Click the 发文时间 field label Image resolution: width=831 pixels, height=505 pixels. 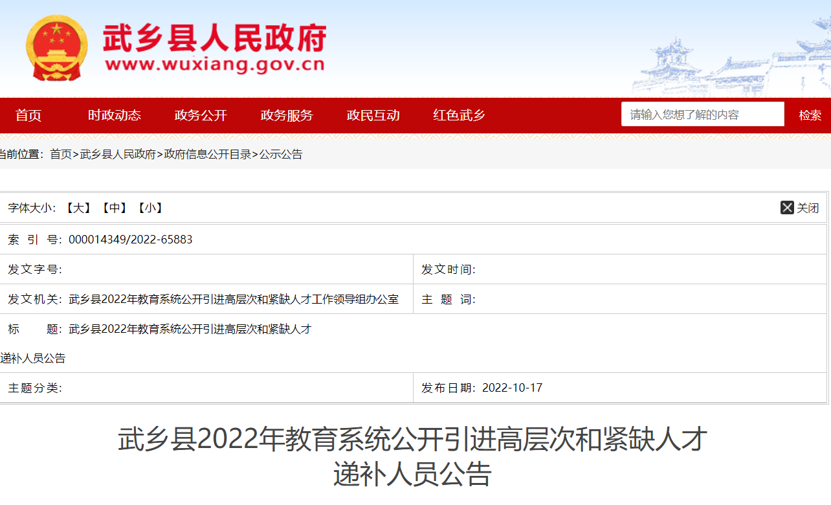tap(449, 269)
